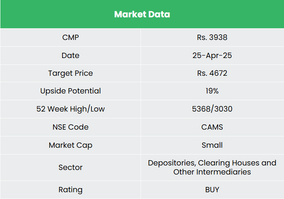The width and height of the screenshot is (284, 199).
Task: Select the Upside Potential label
Action: point(70,91)
